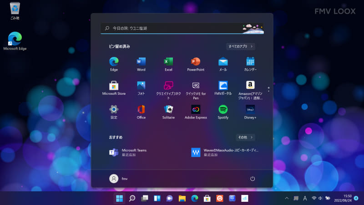This screenshot has height=205, width=364.
Task: Launch Word from pinned apps
Action: click(x=141, y=64)
